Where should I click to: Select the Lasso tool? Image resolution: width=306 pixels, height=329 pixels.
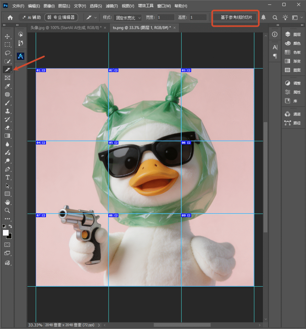point(7,53)
